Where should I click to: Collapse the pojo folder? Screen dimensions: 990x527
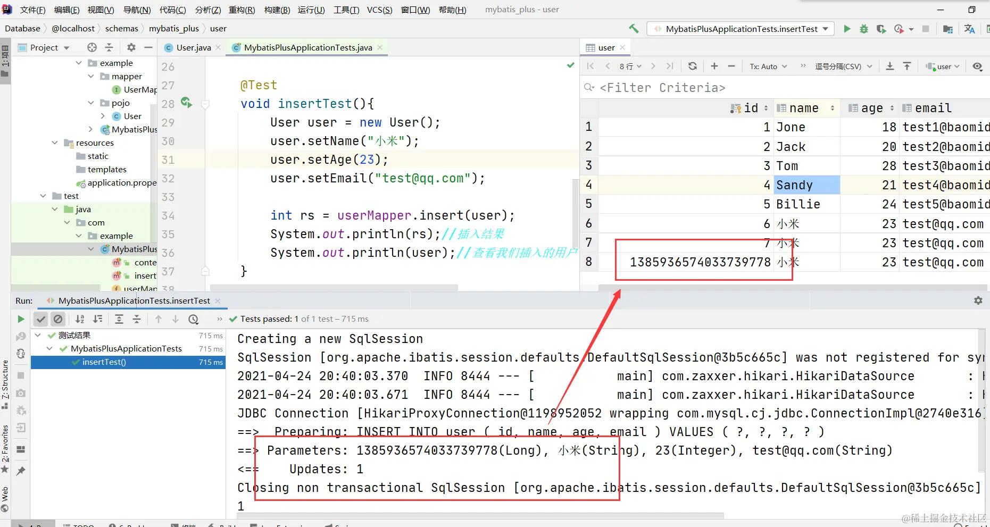[x=90, y=103]
